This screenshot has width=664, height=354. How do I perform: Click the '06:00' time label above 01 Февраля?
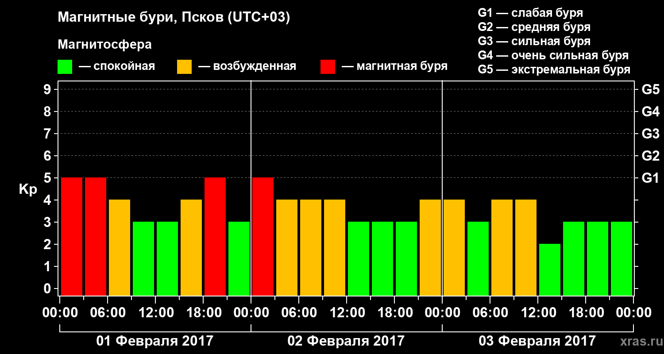point(108,313)
